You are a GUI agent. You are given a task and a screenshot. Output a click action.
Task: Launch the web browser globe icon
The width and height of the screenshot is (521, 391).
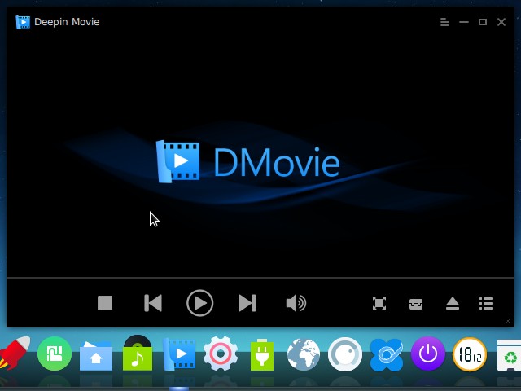304,354
